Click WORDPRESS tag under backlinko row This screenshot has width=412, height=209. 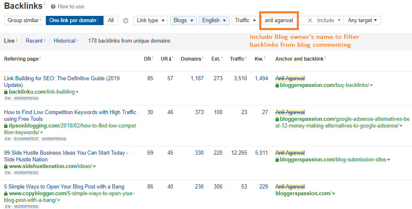pyautogui.click(x=26, y=99)
